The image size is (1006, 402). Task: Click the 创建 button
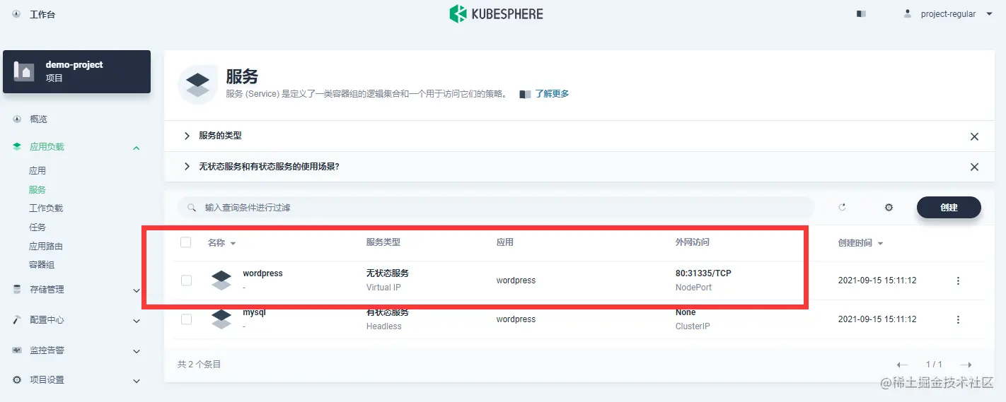pos(949,207)
